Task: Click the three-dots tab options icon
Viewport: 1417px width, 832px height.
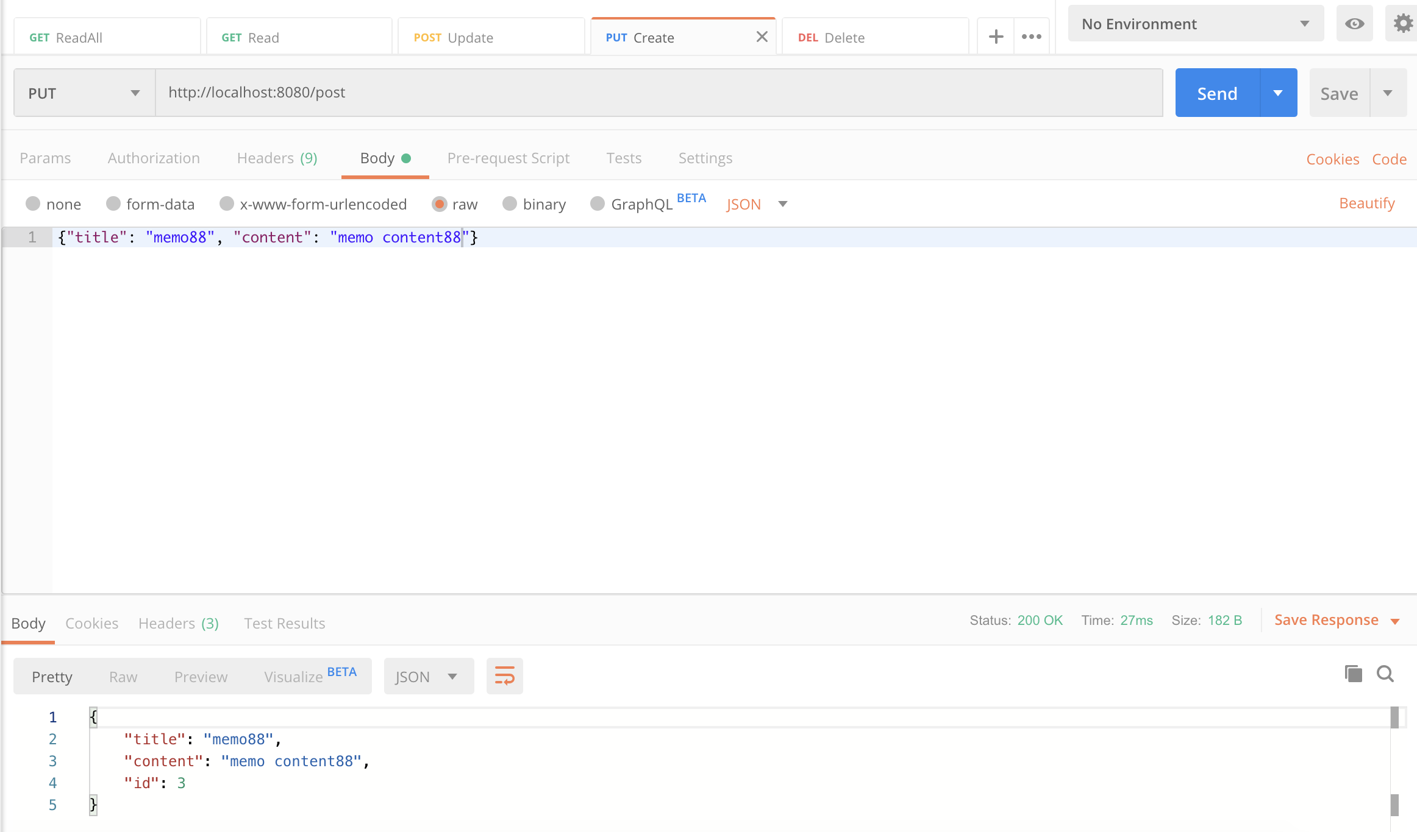Action: point(1031,37)
